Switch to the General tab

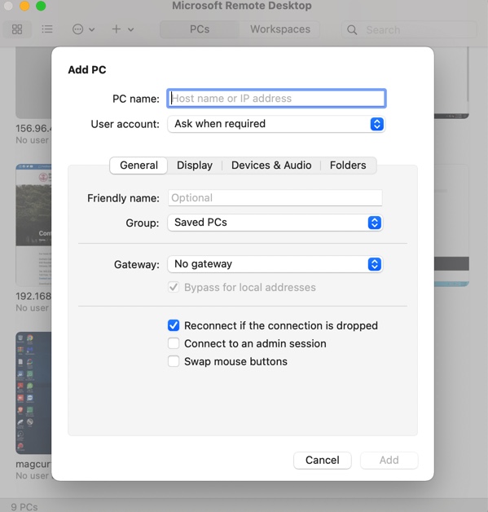pyautogui.click(x=138, y=166)
